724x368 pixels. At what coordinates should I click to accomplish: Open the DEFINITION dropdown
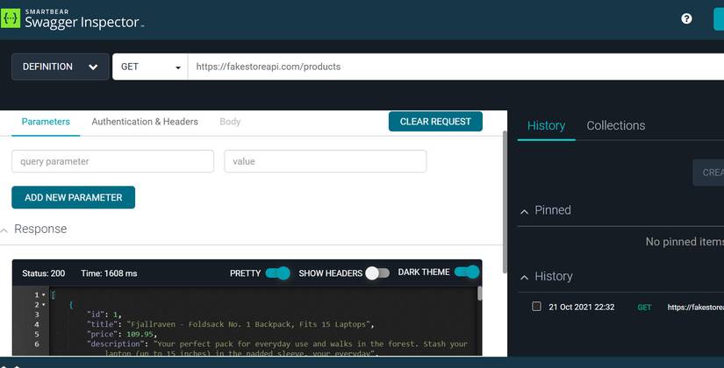(60, 67)
